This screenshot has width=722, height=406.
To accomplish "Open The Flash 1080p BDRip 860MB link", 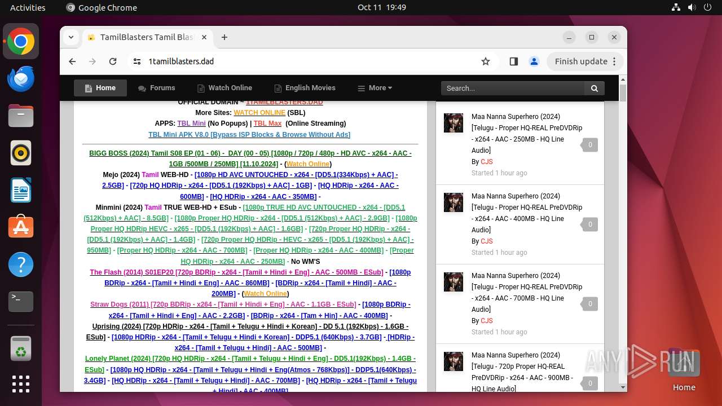I will pyautogui.click(x=258, y=277).
